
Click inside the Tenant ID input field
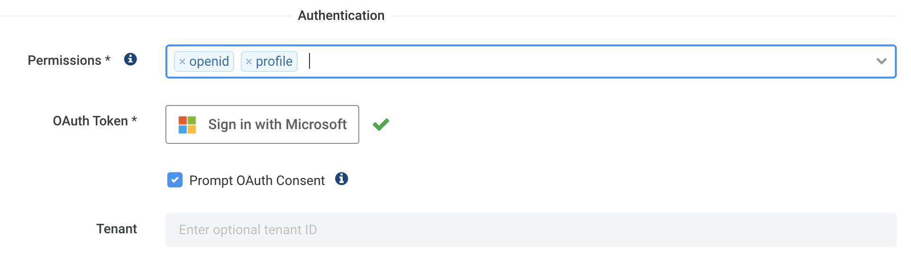pyautogui.click(x=531, y=230)
